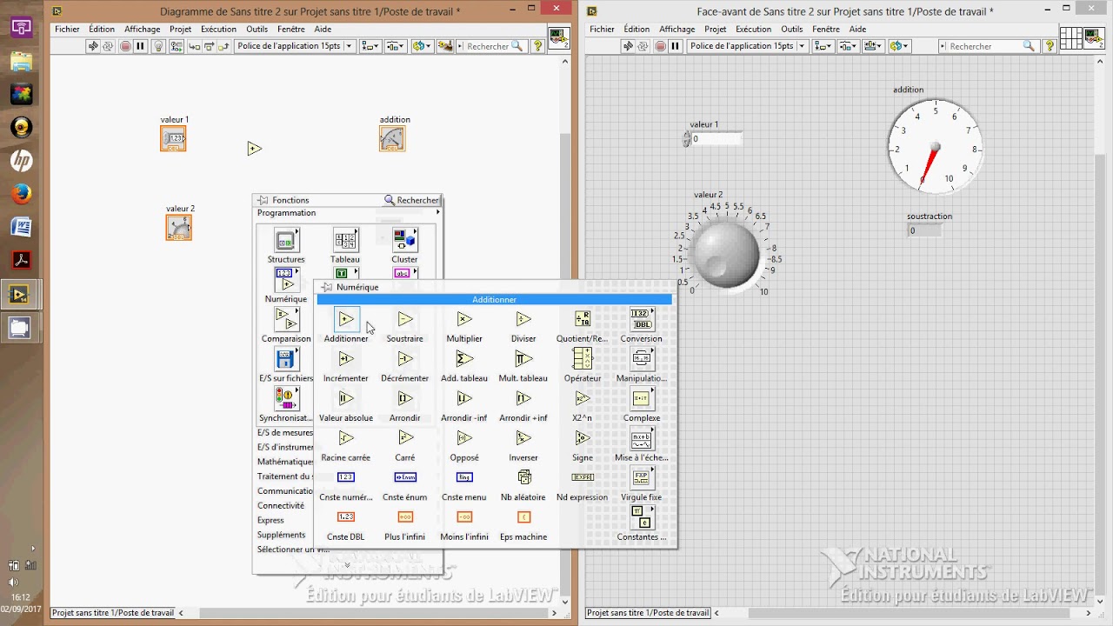Screen dimensions: 1113x626
Task: Click the Sélectionner un VI entry
Action: click(293, 549)
